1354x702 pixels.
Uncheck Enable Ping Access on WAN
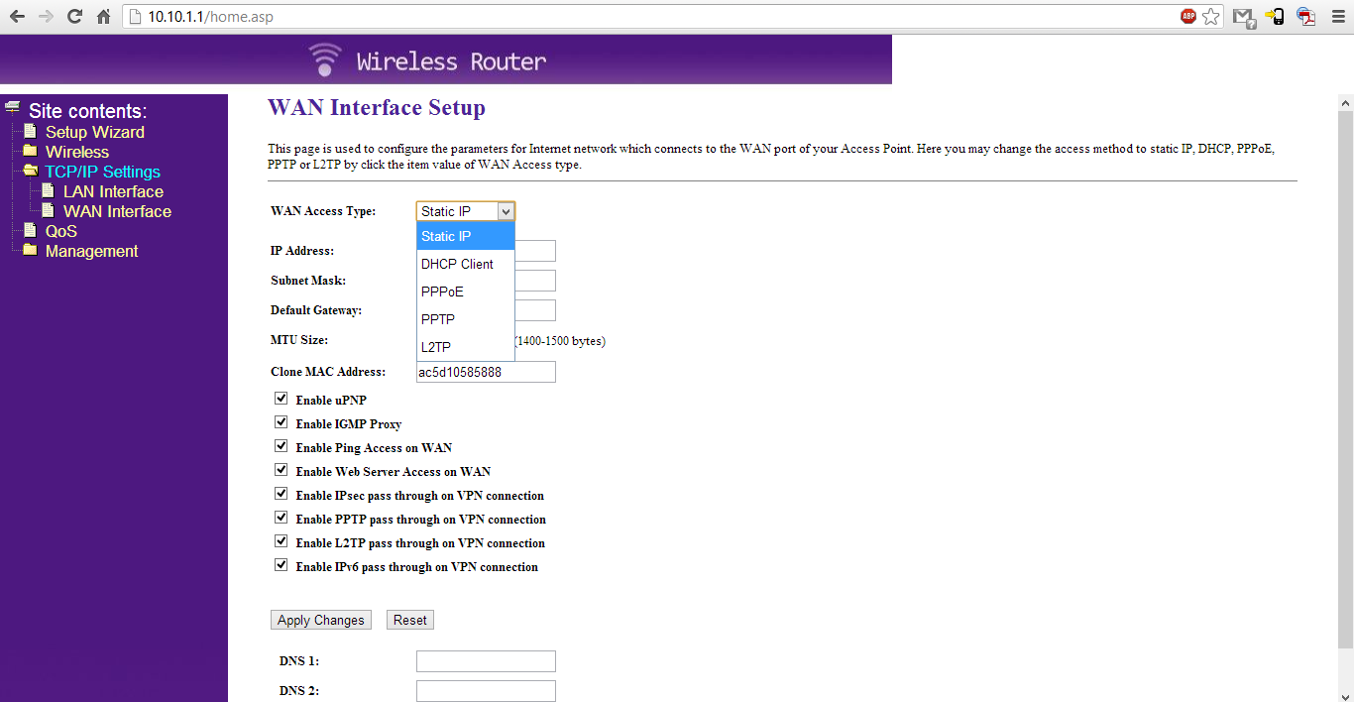click(282, 446)
